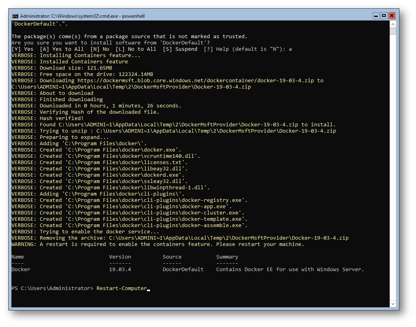This screenshot has width=416, height=327.
Task: Click the line creating 'docker.exe'
Action: coord(96,150)
